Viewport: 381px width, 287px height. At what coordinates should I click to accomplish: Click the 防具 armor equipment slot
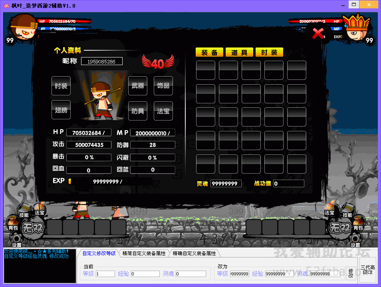click(138, 111)
